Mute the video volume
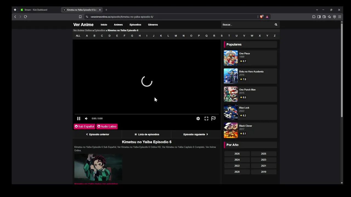Image resolution: width=351 pixels, height=197 pixels. click(86, 118)
